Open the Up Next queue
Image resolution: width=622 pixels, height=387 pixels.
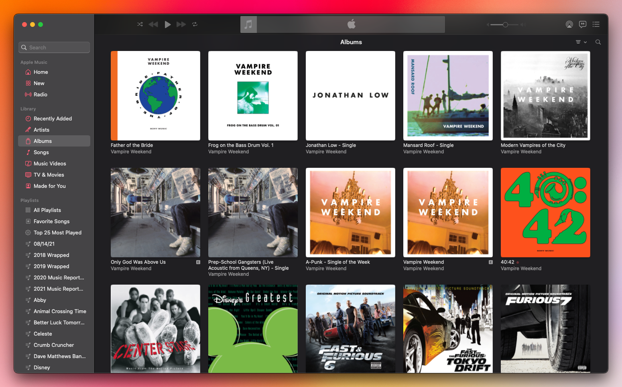pyautogui.click(x=596, y=24)
